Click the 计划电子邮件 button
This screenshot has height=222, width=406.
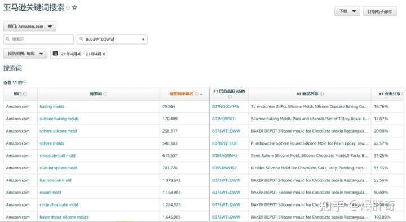click(x=380, y=11)
